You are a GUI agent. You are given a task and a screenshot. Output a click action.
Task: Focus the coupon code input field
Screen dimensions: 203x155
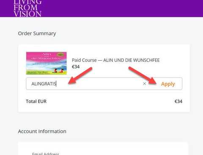click(85, 84)
